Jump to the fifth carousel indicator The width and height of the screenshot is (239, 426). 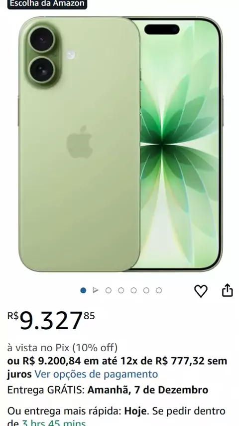pos(133,290)
